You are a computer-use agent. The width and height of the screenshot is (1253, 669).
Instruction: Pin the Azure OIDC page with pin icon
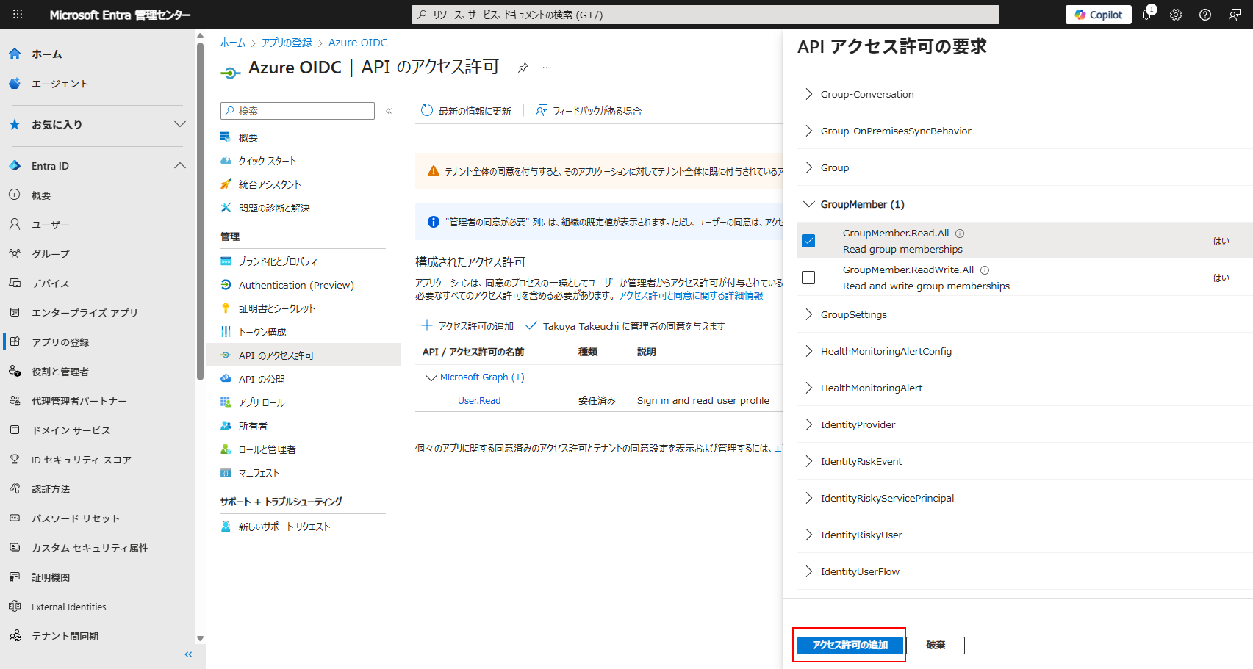click(523, 68)
